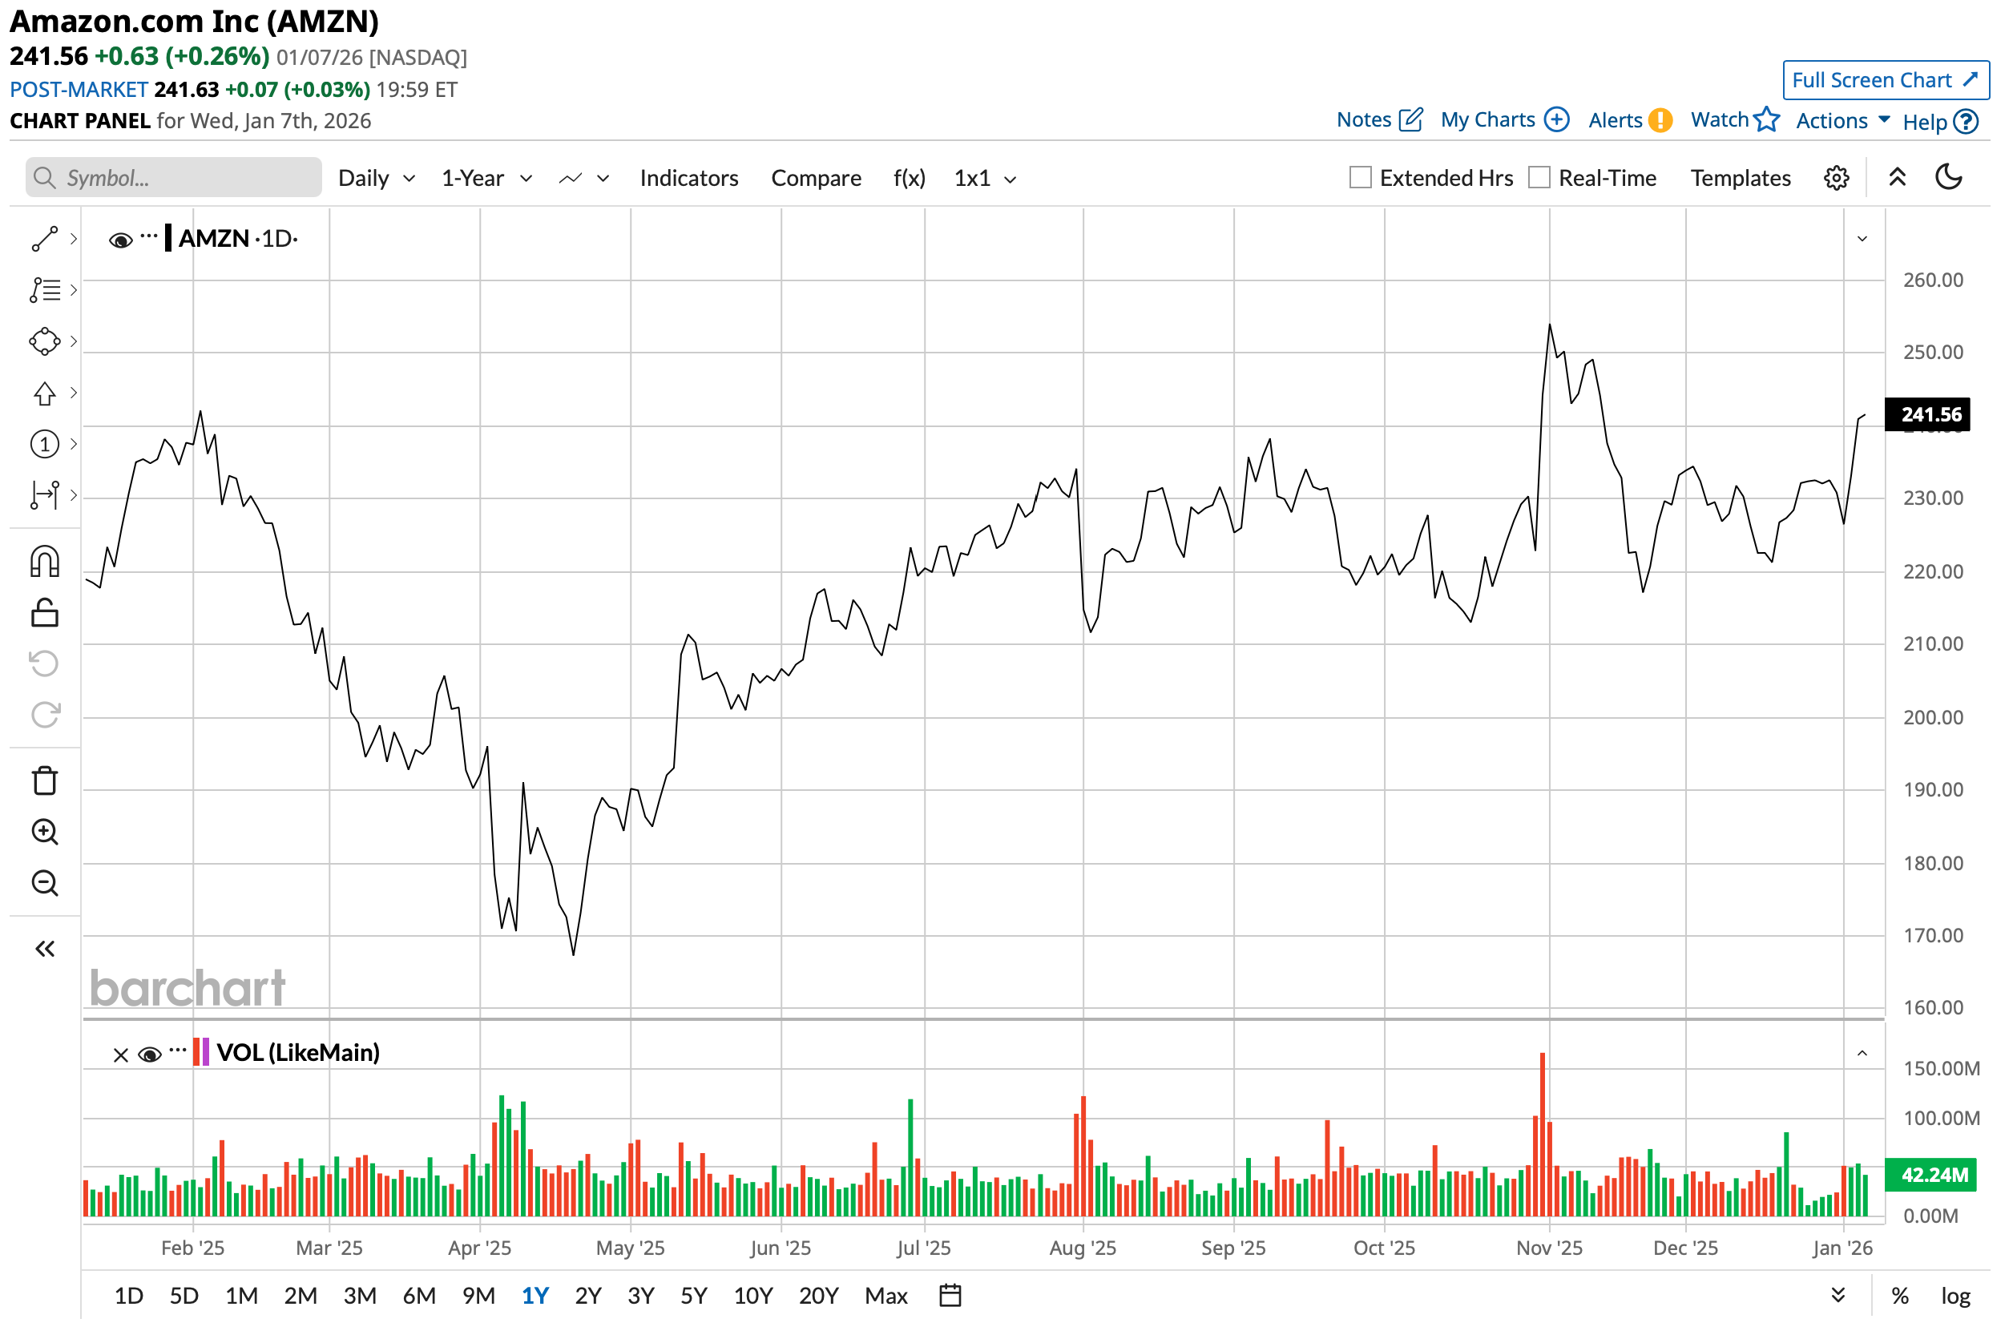The image size is (2013, 1343).
Task: Open chart settings gear icon
Action: 1838,178
